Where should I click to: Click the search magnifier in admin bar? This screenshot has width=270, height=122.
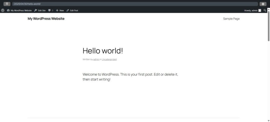click(x=265, y=10)
